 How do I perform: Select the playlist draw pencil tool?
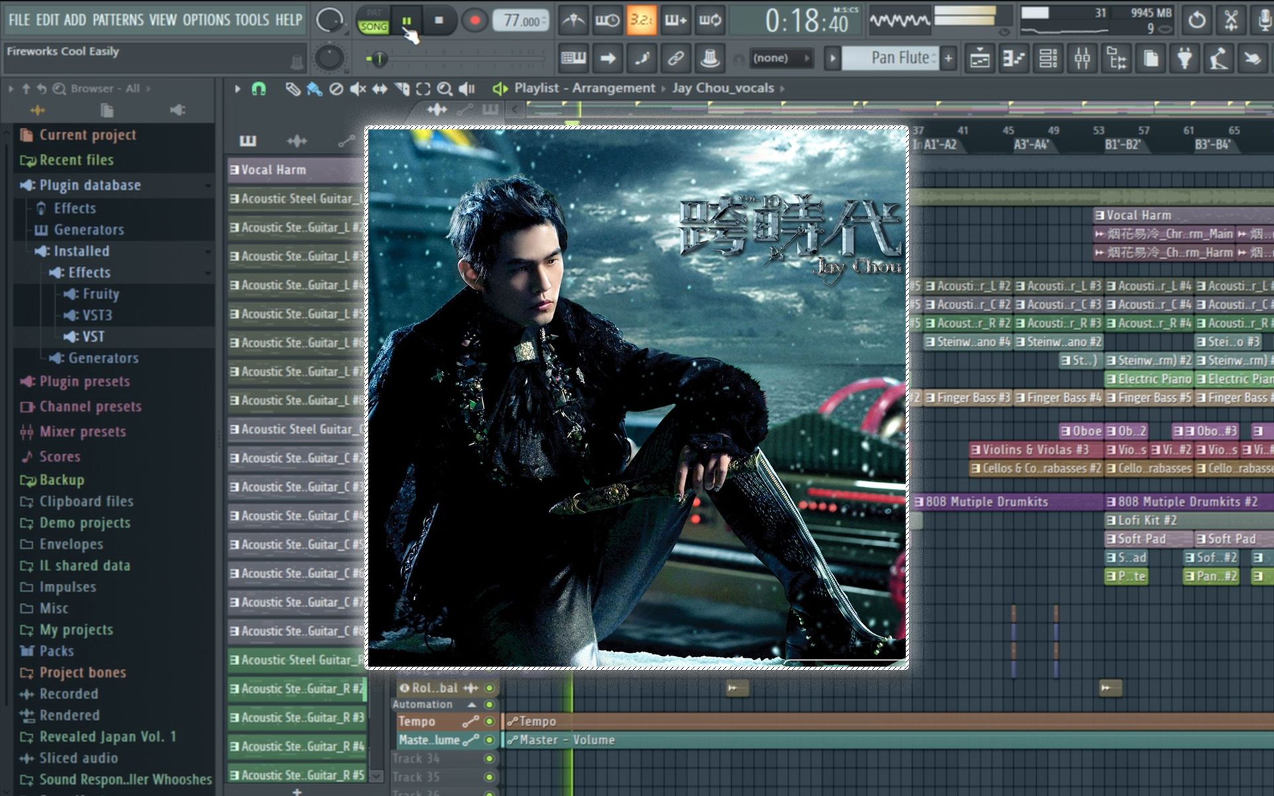click(x=293, y=88)
